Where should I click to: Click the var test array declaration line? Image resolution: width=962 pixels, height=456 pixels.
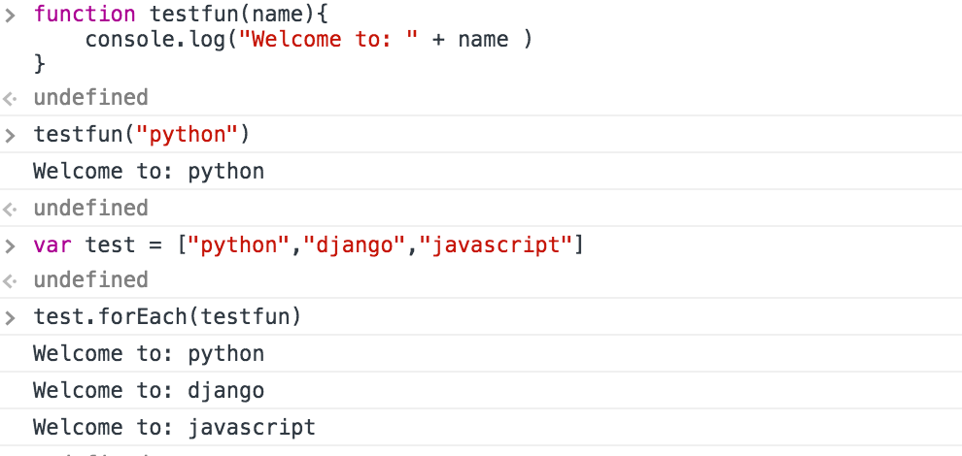[x=309, y=245]
